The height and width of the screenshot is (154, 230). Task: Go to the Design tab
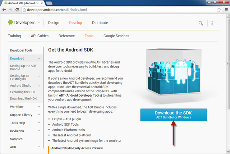click(54, 23)
